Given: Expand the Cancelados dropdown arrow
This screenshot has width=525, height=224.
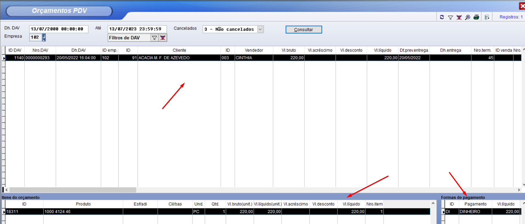Looking at the screenshot, I should pos(260,29).
